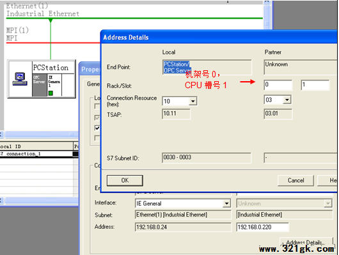
Task: Open the Address Details button
Action: pos(306,242)
